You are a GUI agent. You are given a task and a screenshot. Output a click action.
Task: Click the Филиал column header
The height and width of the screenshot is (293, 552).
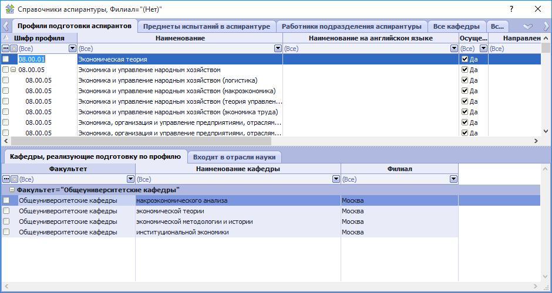click(x=399, y=169)
